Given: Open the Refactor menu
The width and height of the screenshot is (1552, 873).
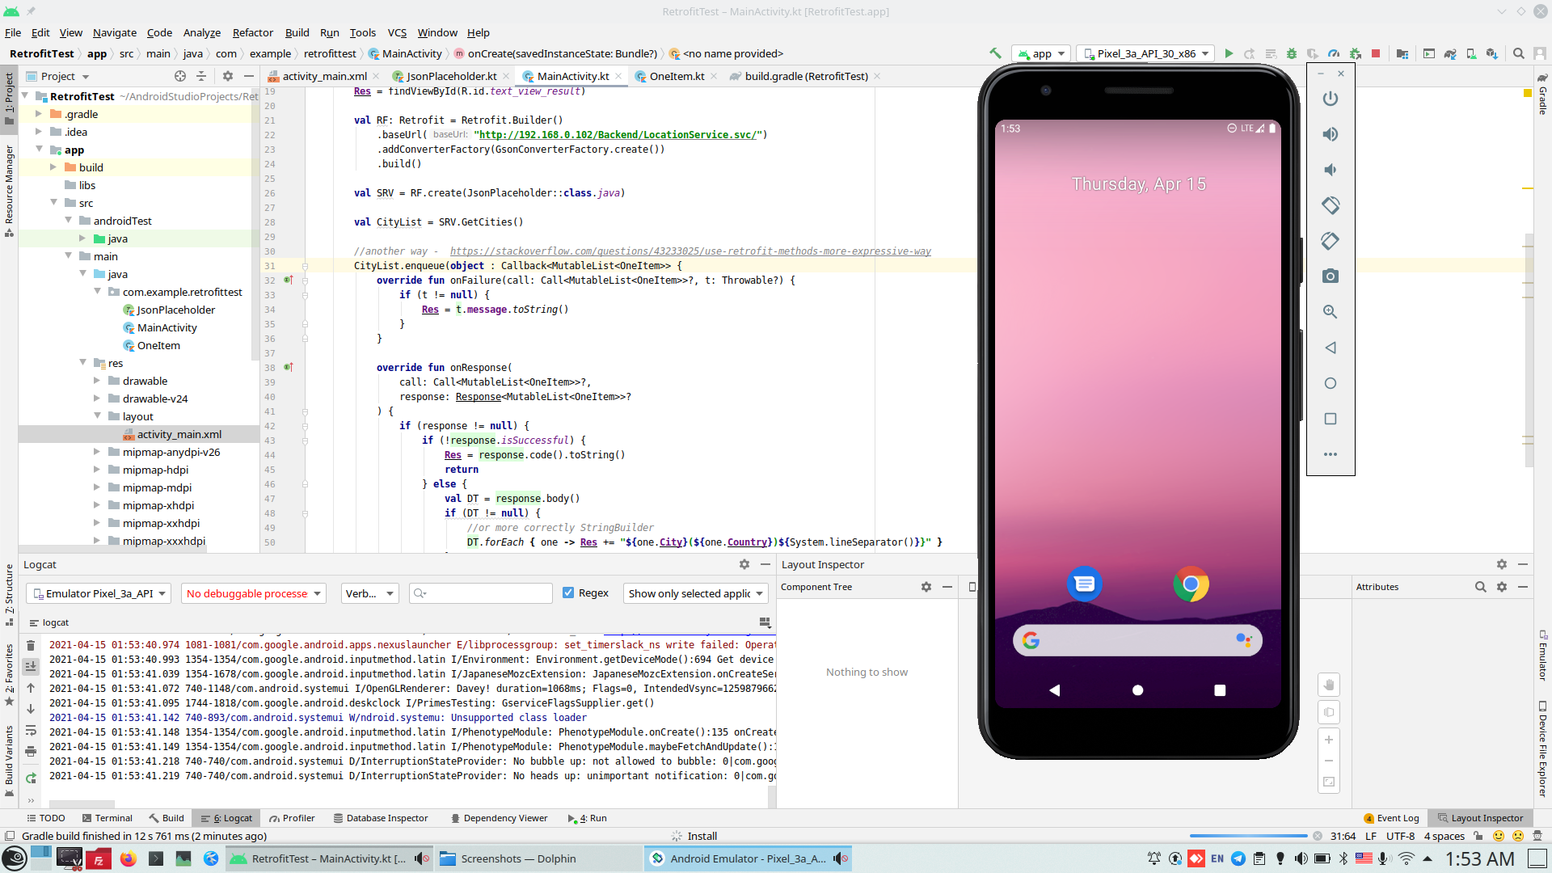Looking at the screenshot, I should click(x=252, y=32).
